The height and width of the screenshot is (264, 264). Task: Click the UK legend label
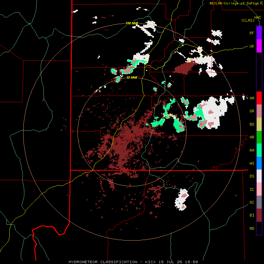point(252,46)
